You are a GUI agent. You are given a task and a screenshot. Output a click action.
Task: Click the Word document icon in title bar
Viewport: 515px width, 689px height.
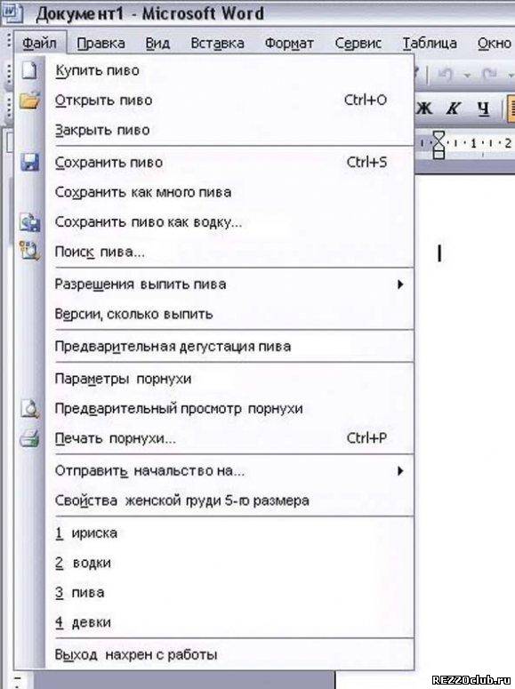click(12, 13)
